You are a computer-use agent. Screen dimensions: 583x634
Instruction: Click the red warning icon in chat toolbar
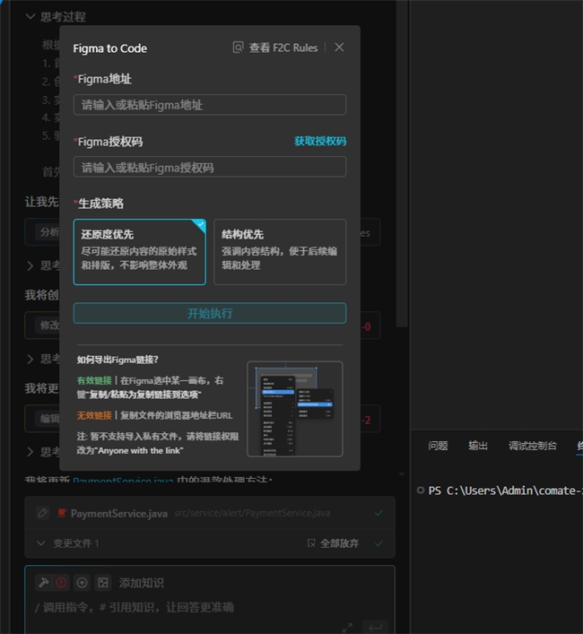click(61, 583)
